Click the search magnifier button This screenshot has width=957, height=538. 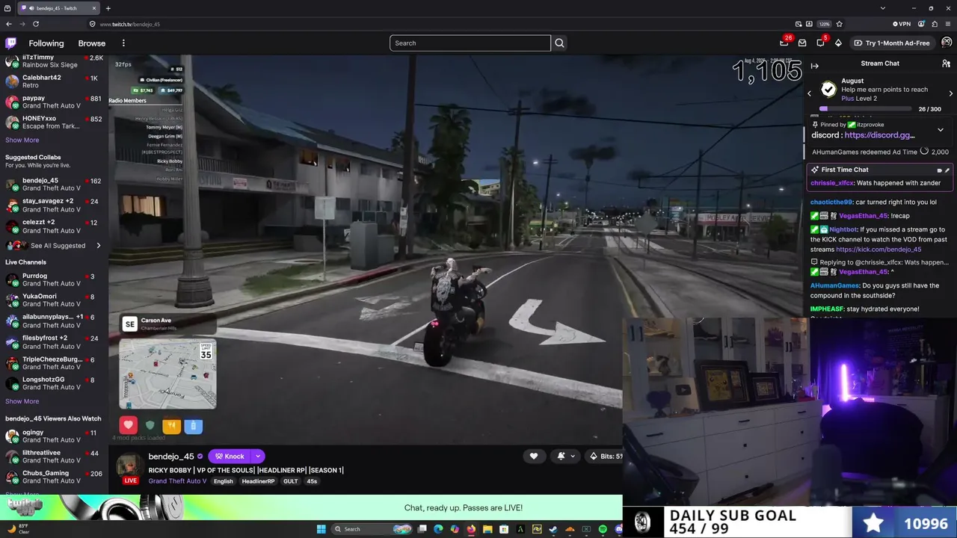(x=559, y=43)
